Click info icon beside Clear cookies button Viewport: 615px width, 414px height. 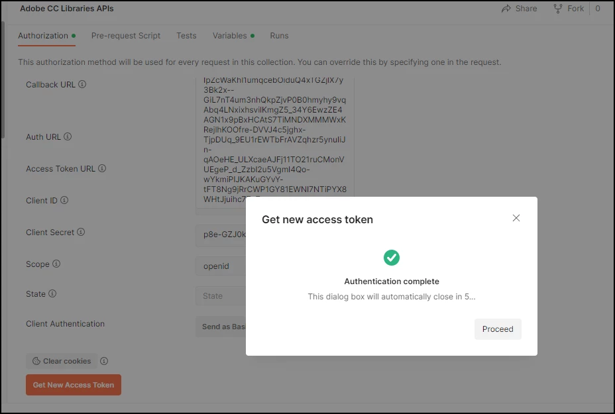(104, 361)
